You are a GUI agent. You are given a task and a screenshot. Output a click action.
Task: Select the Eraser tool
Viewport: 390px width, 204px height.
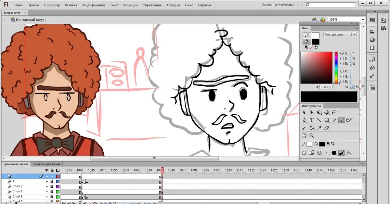pos(327,128)
